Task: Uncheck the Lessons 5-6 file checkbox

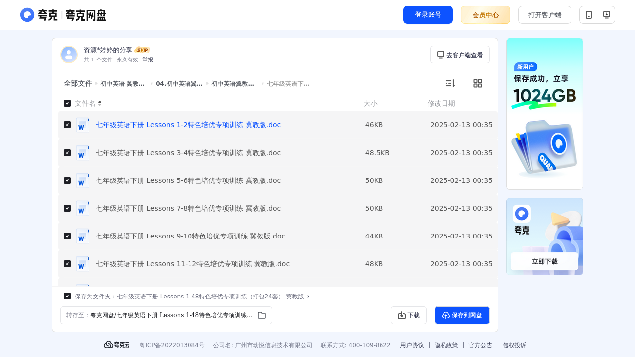Action: pos(67,180)
